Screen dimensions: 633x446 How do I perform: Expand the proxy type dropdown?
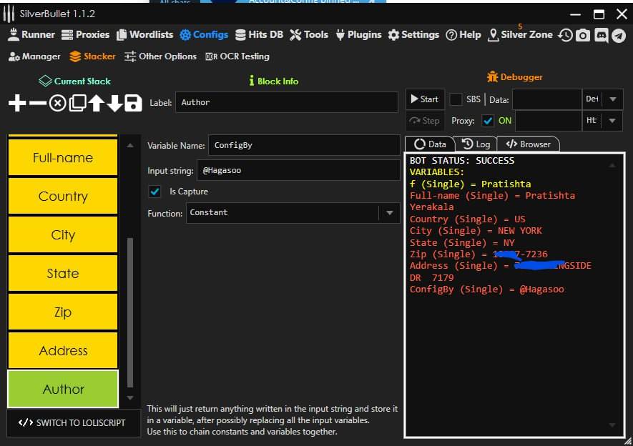pos(613,121)
